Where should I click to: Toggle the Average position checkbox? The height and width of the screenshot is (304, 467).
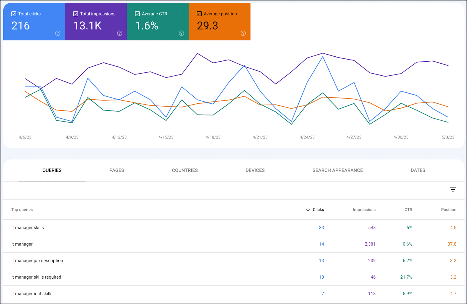[199, 14]
